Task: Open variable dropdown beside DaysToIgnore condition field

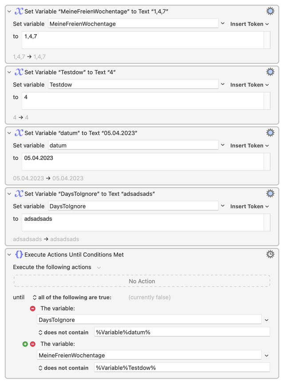Action: point(267,320)
